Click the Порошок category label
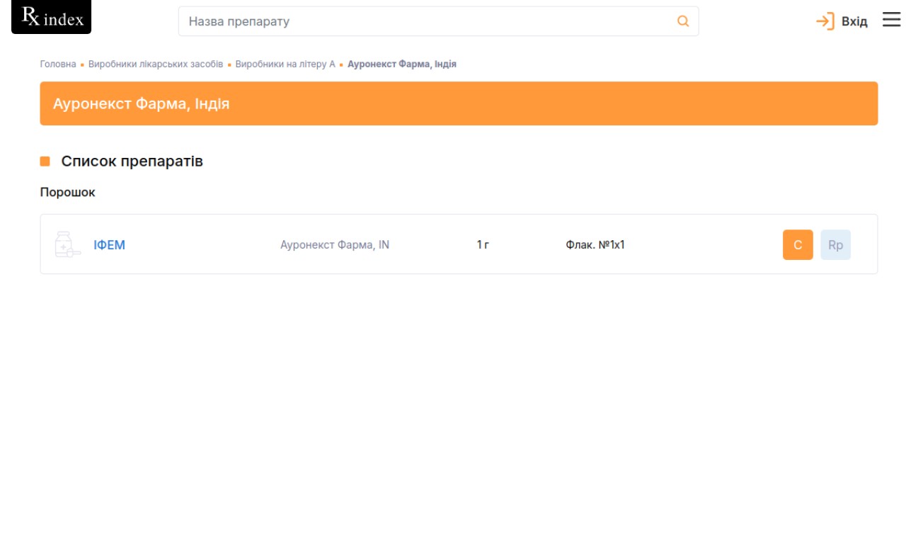906x544 pixels. [x=67, y=192]
